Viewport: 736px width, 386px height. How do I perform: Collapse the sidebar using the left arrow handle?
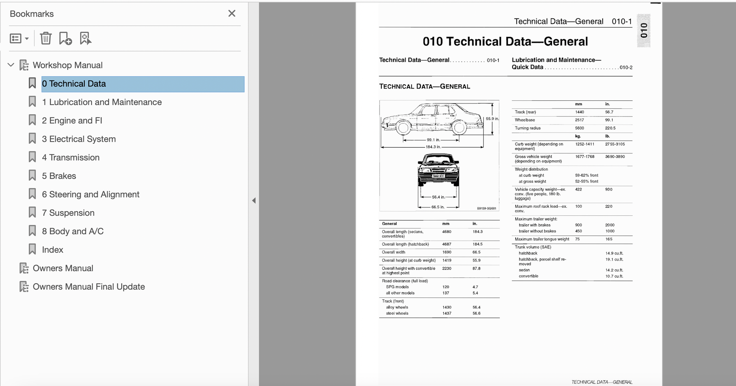tap(254, 200)
